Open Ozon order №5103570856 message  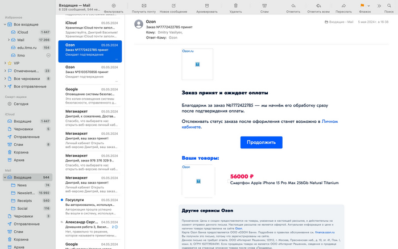pos(90,73)
